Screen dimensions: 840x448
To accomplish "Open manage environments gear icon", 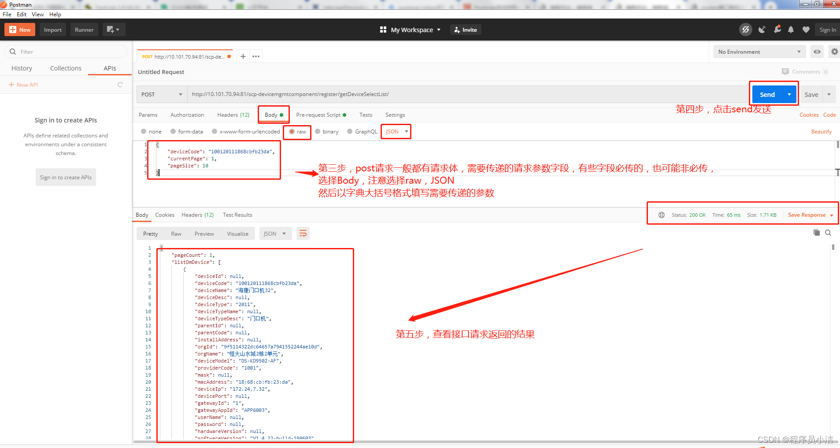I will click(834, 52).
